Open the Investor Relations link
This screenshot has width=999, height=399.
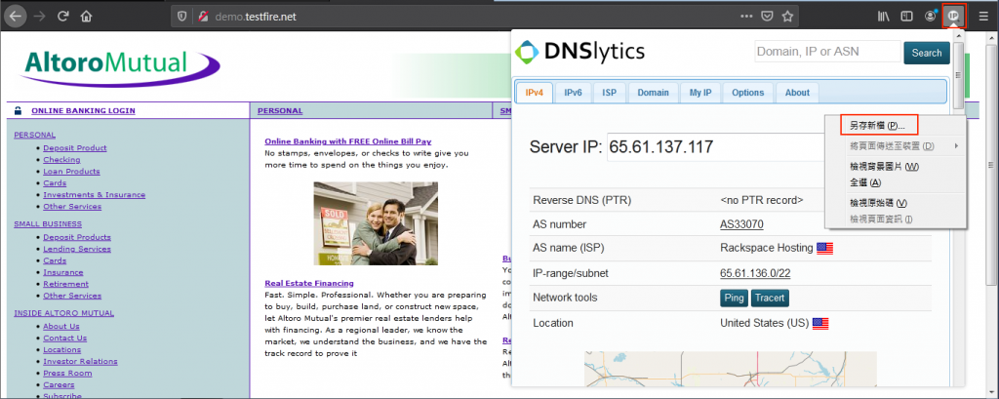point(80,361)
